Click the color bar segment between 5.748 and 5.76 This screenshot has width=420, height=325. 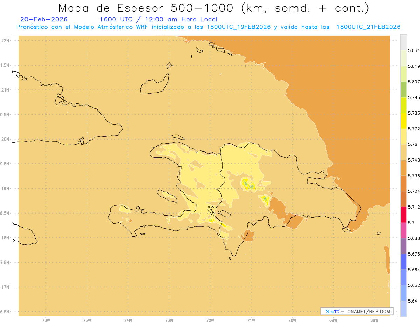pos(404,152)
